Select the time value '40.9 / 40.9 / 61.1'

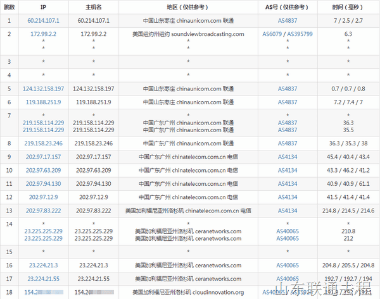(x=348, y=184)
